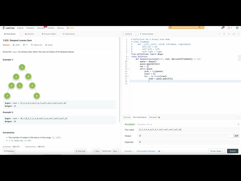Click the LeetCode logo
Image resolution: width=241 pixels, height=181 pixels.
[x=9, y=28]
